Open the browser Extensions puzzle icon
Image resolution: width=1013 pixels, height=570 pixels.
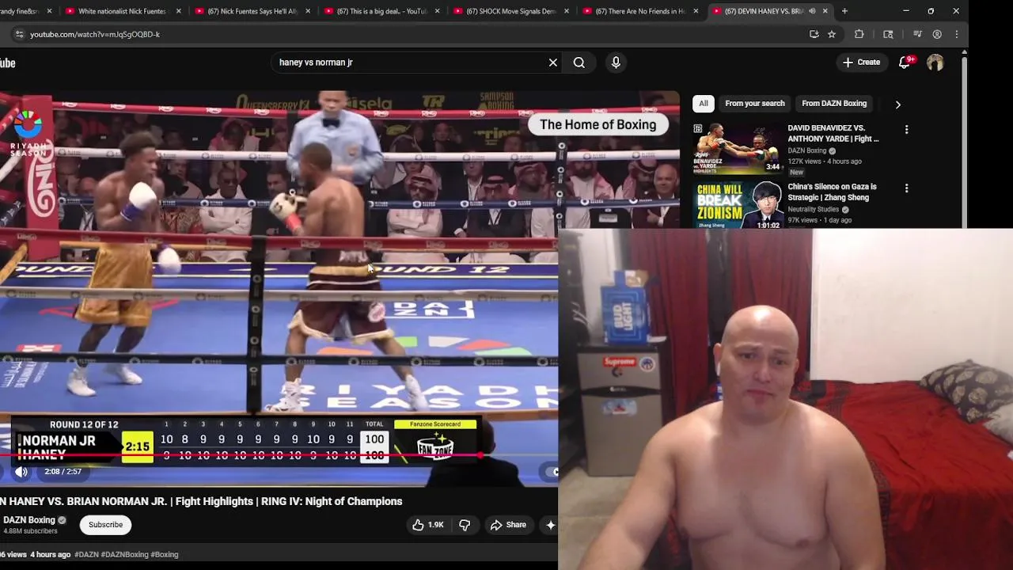coord(859,34)
